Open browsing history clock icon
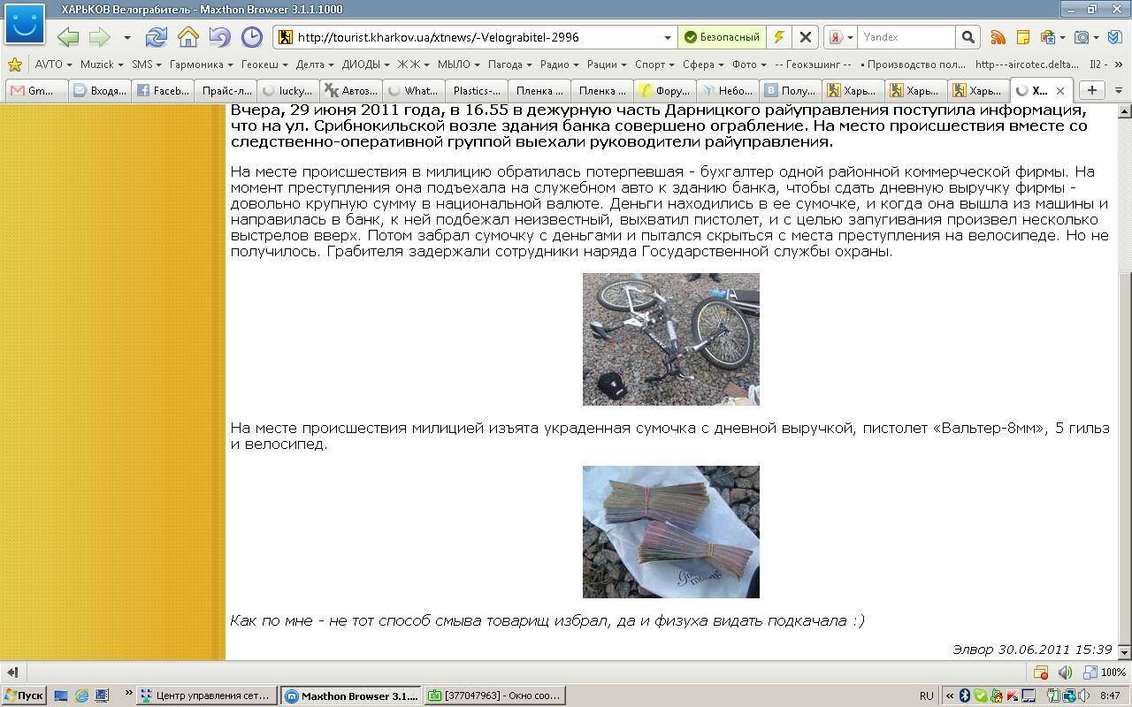The image size is (1132, 707). 252,37
